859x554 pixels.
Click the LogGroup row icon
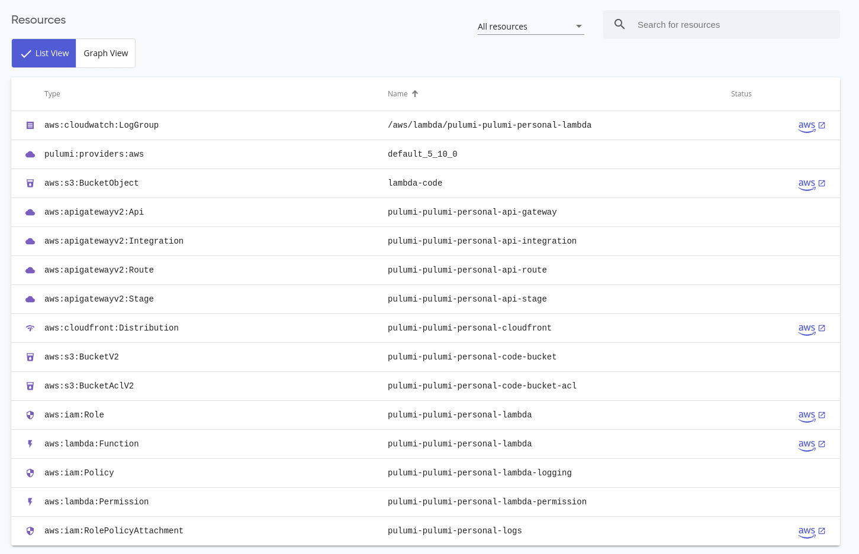click(30, 125)
